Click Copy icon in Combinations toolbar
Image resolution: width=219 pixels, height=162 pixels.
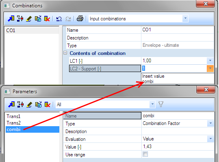[38, 19]
